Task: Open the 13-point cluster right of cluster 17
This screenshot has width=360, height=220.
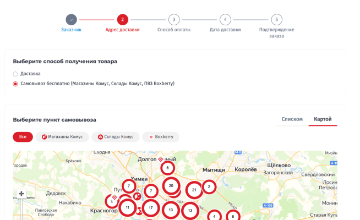Action: pos(171,210)
